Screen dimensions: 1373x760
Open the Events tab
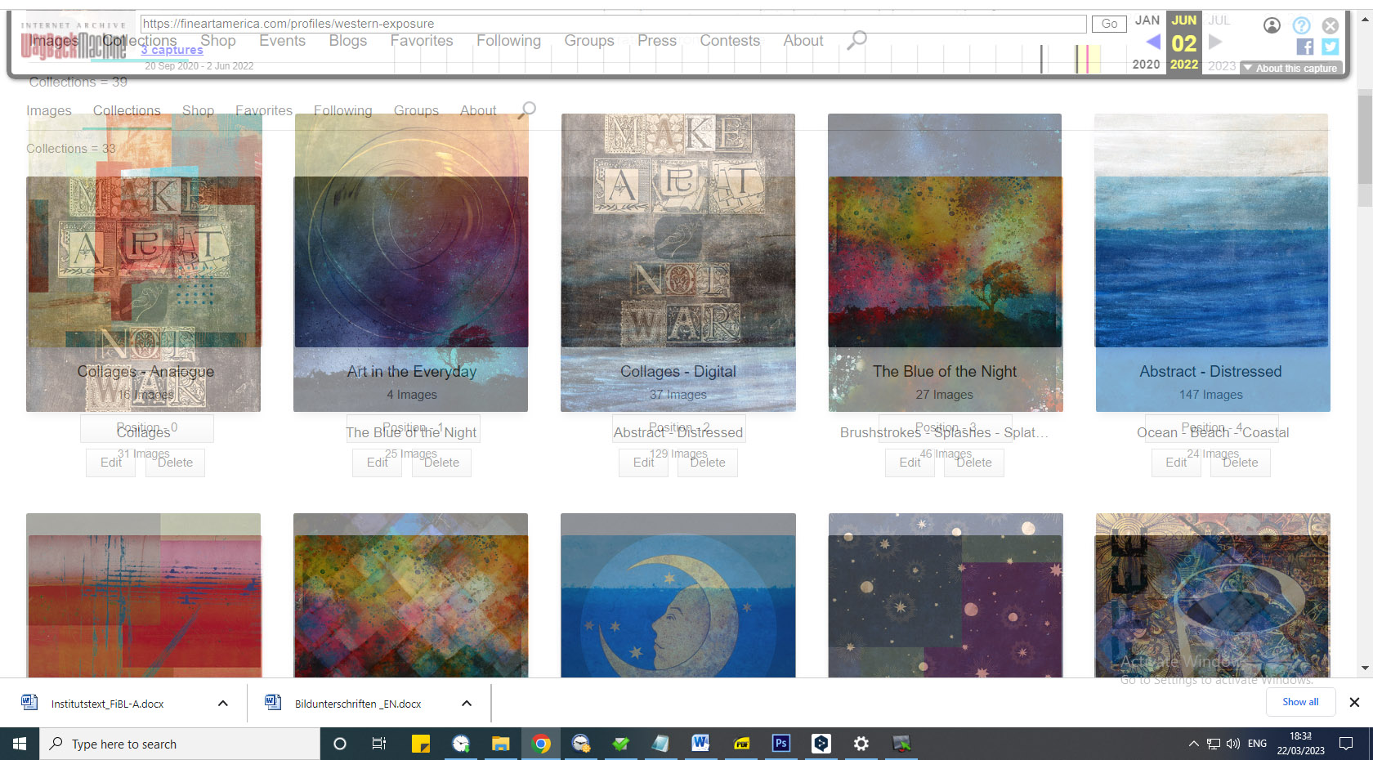[282, 41]
